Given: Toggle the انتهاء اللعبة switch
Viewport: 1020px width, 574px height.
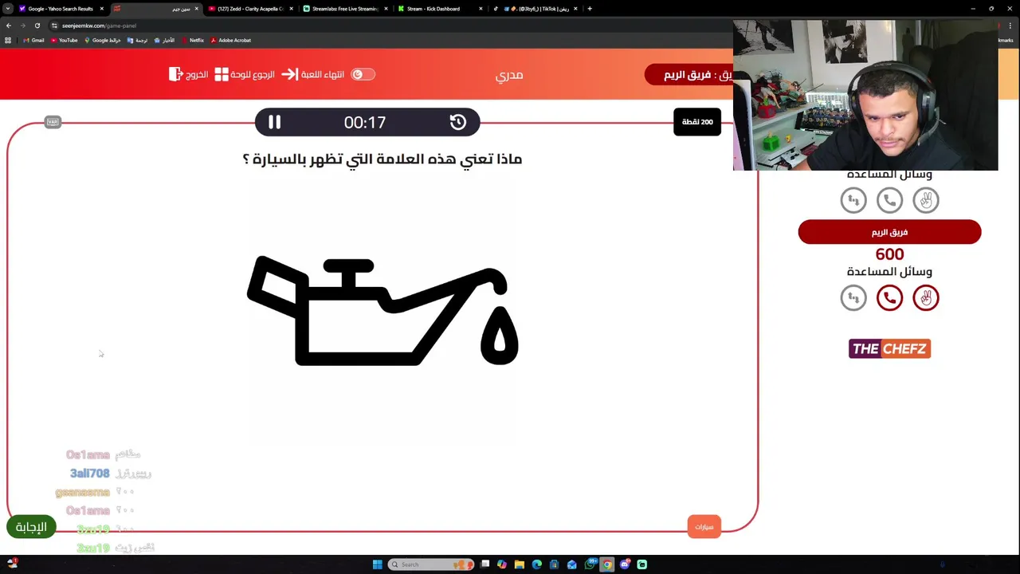Looking at the screenshot, I should [x=363, y=74].
